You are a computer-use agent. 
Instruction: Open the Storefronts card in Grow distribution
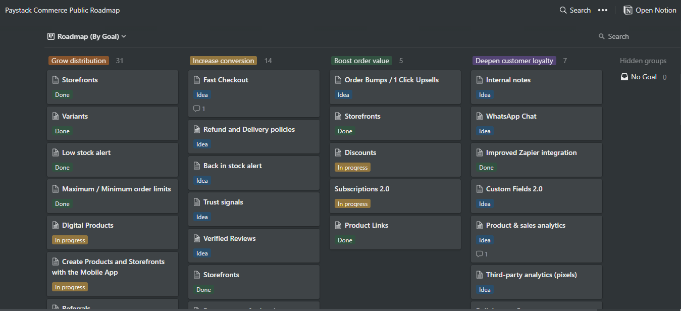click(113, 87)
